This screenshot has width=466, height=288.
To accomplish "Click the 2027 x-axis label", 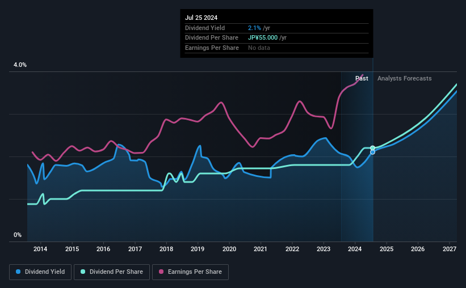I will [x=450, y=249].
